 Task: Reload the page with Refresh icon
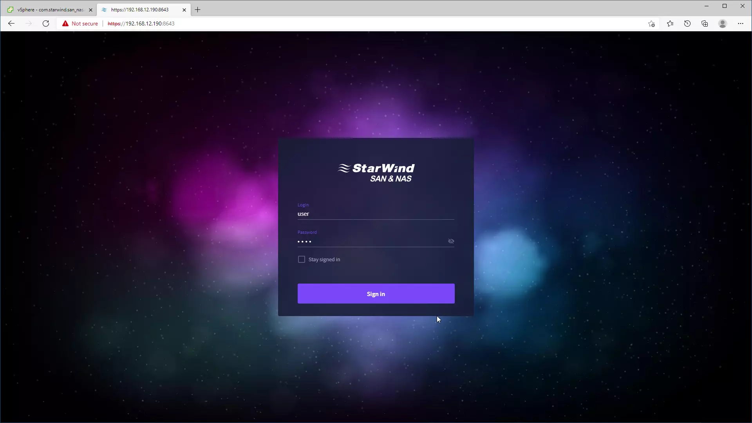[46, 23]
